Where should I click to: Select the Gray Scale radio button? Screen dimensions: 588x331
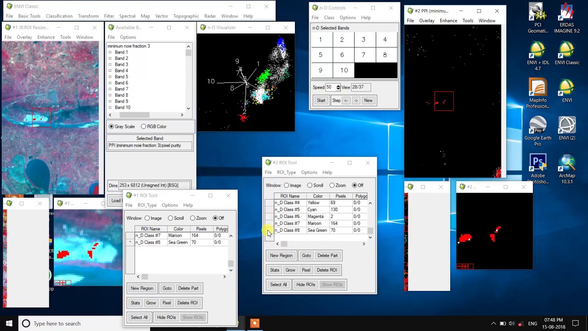[111, 126]
